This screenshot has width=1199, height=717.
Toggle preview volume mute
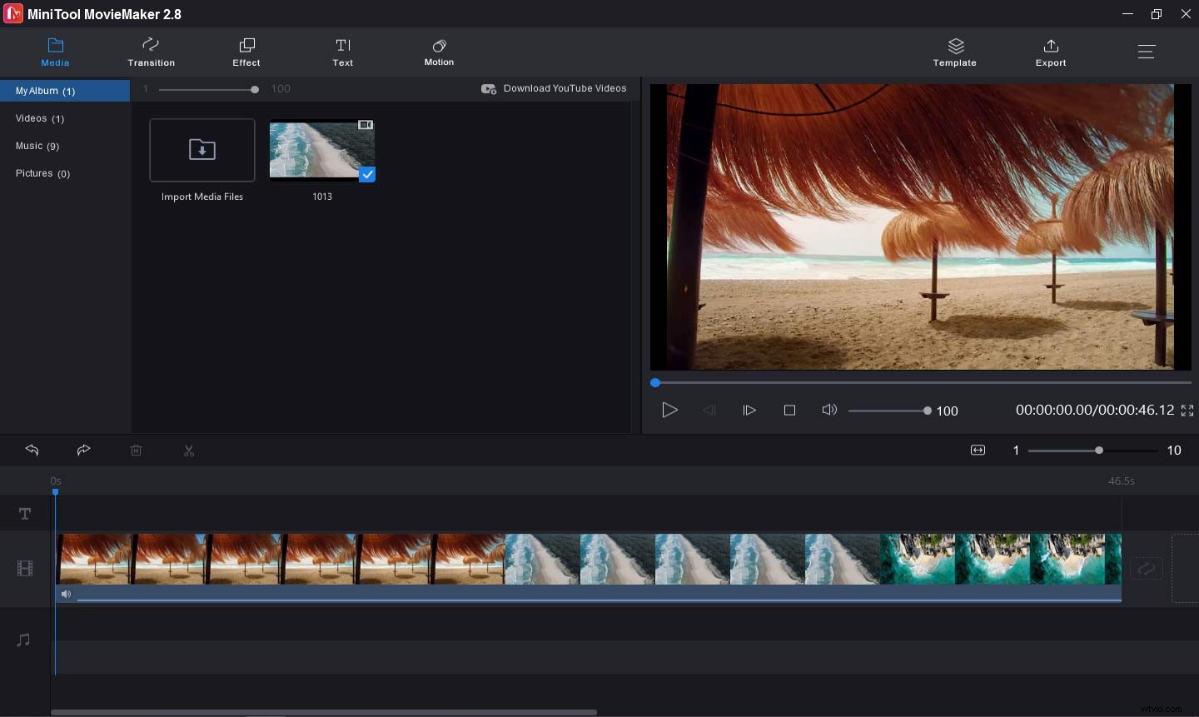[829, 410]
